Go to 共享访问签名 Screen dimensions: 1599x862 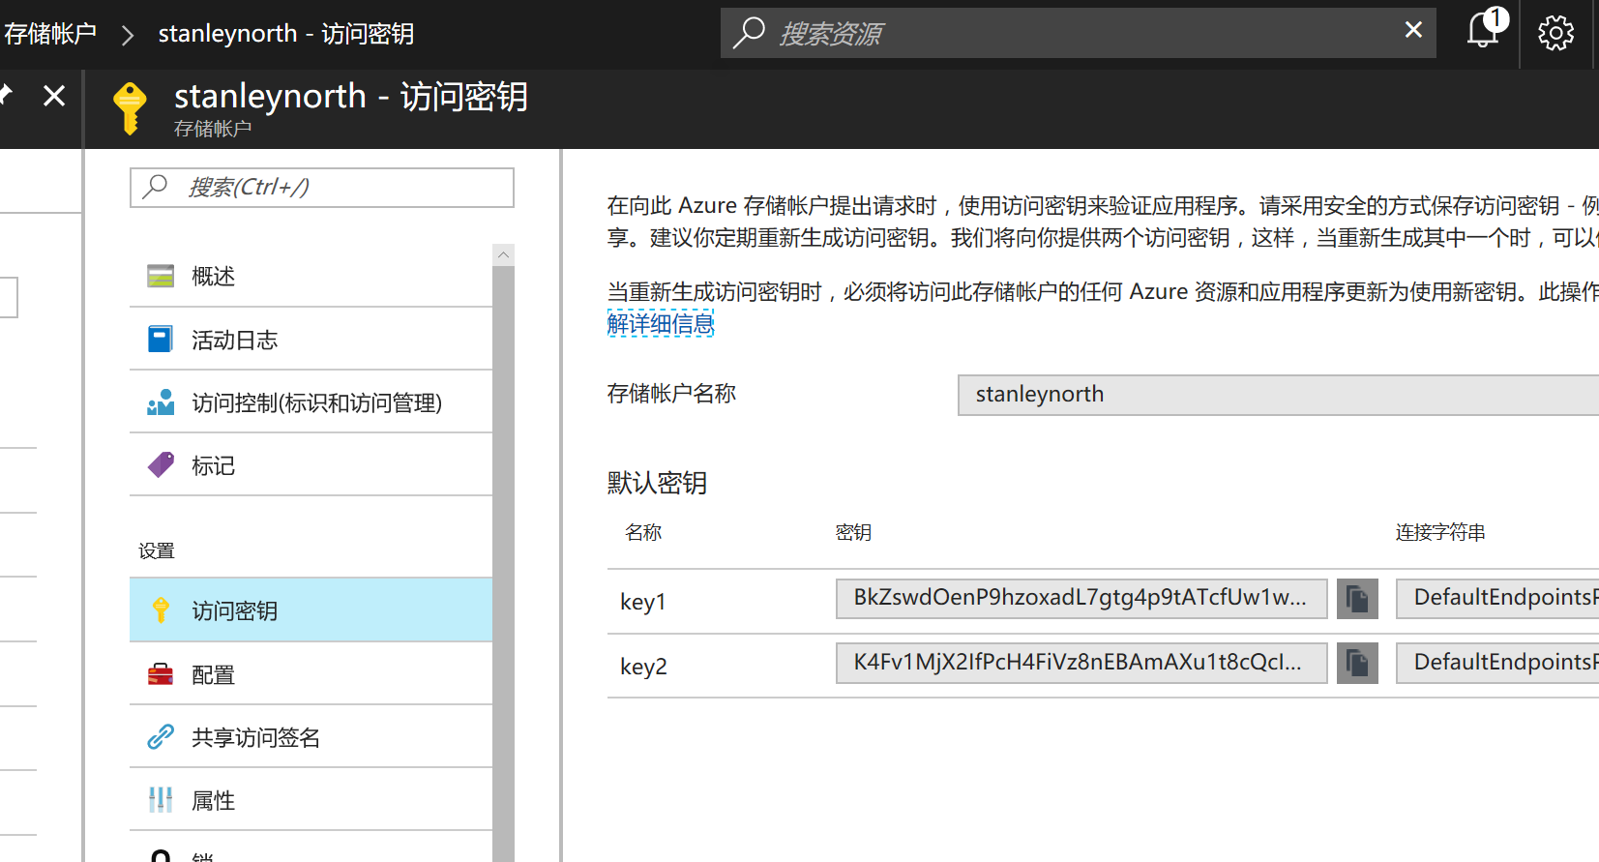click(255, 737)
